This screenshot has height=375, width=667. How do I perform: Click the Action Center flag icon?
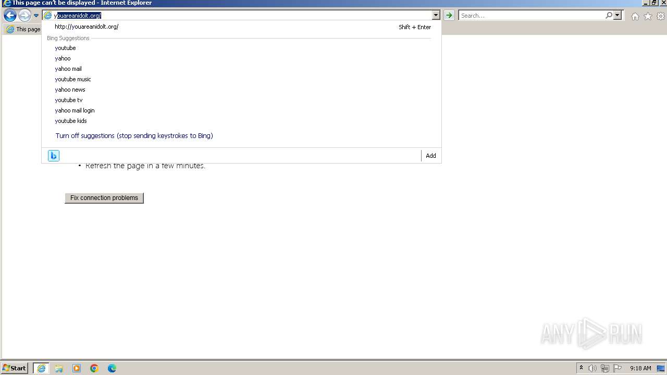(x=617, y=368)
